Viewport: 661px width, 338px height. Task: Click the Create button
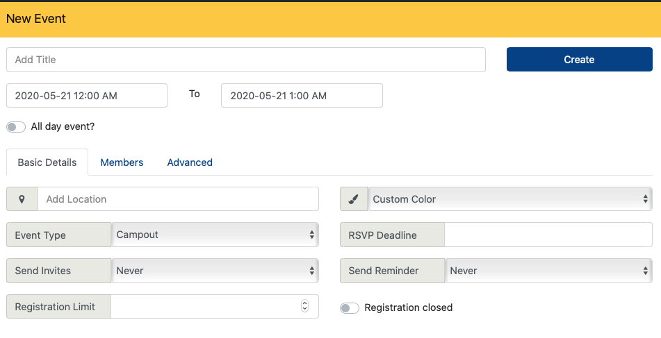point(579,60)
